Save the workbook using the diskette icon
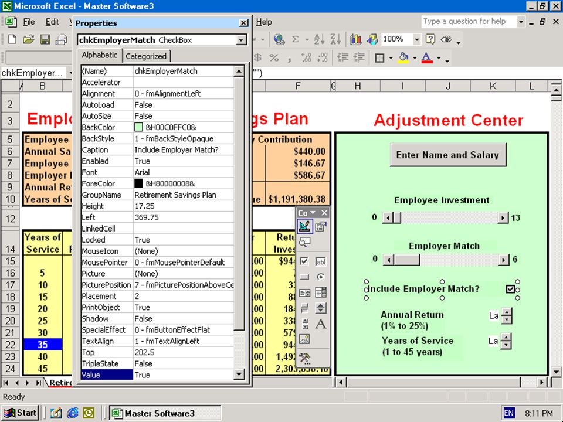The image size is (563, 422). (45, 39)
